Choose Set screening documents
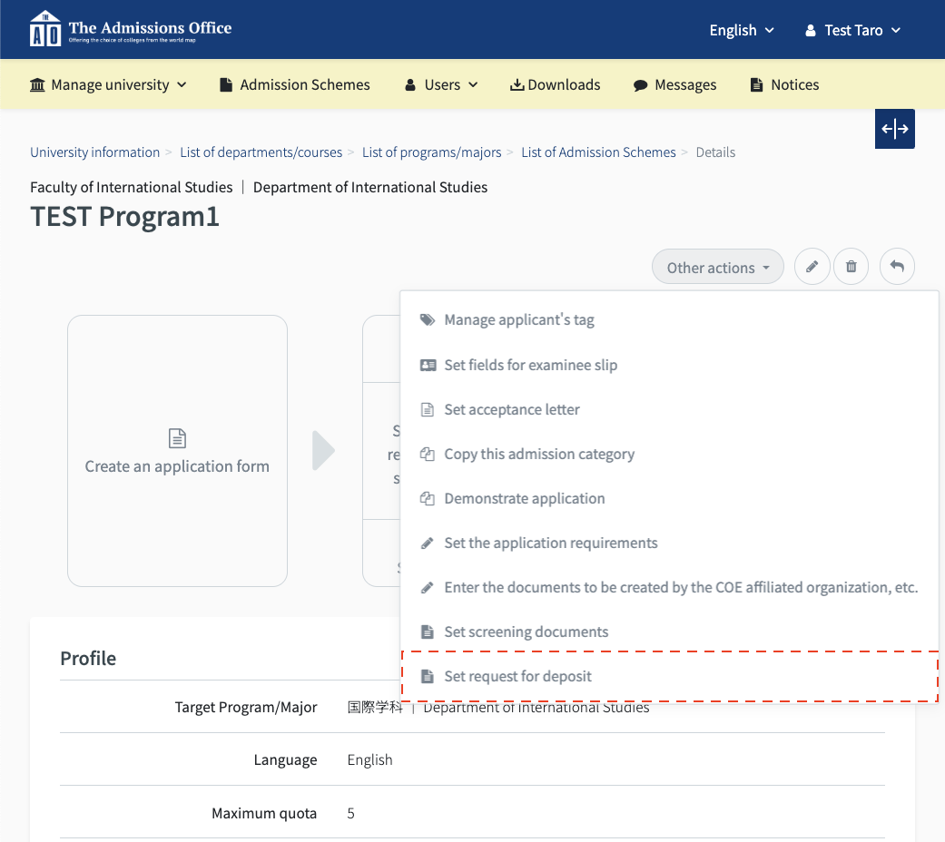 point(670,631)
